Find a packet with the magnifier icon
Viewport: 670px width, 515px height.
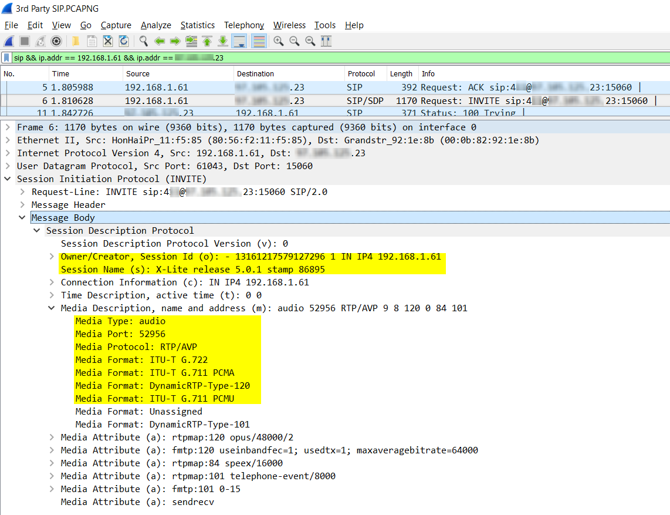pos(144,41)
